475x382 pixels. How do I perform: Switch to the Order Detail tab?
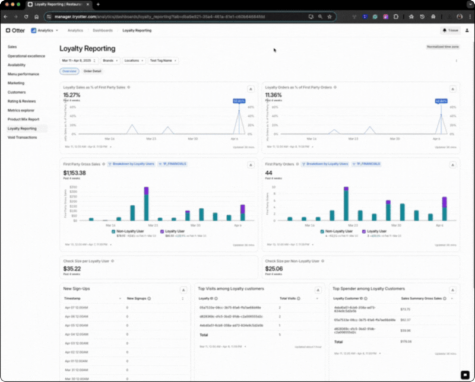click(92, 71)
